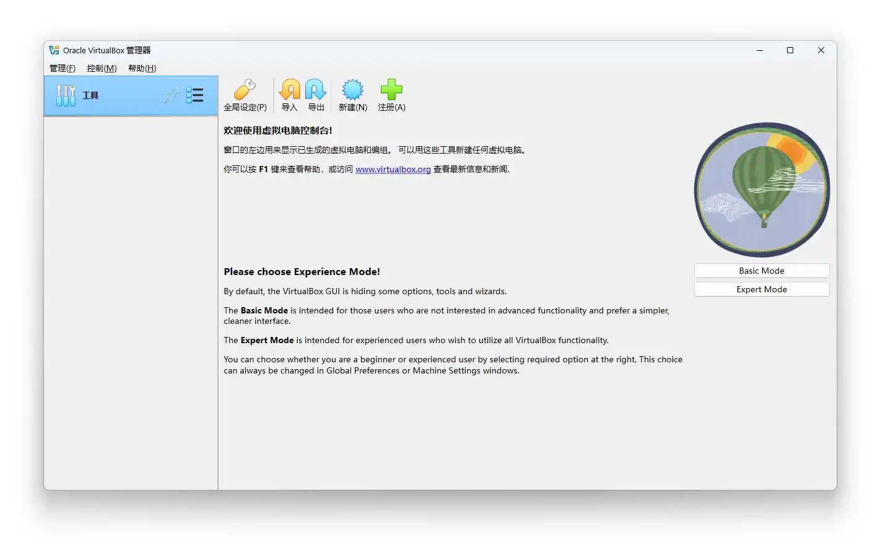The height and width of the screenshot is (550, 888).
Task: Create a new VM with 新建(N)
Action: 353,95
